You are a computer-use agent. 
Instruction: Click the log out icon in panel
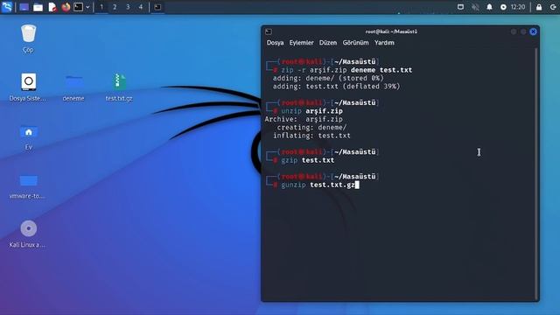[553, 7]
